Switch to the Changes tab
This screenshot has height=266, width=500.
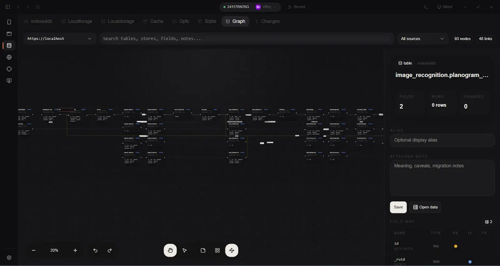(x=267, y=21)
